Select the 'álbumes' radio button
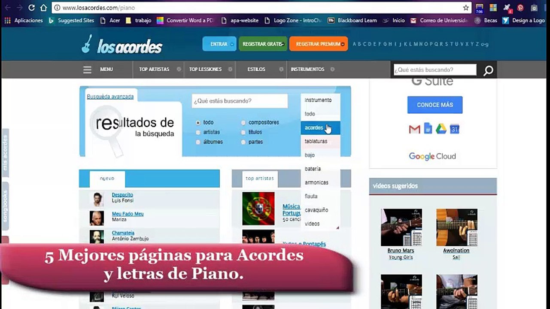550x309 pixels. (198, 142)
